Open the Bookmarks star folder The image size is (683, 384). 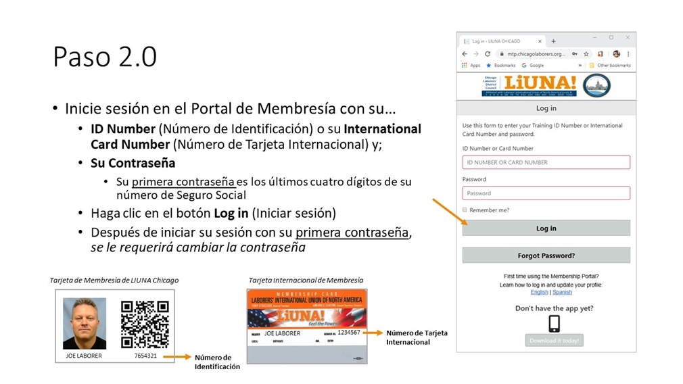(x=500, y=66)
